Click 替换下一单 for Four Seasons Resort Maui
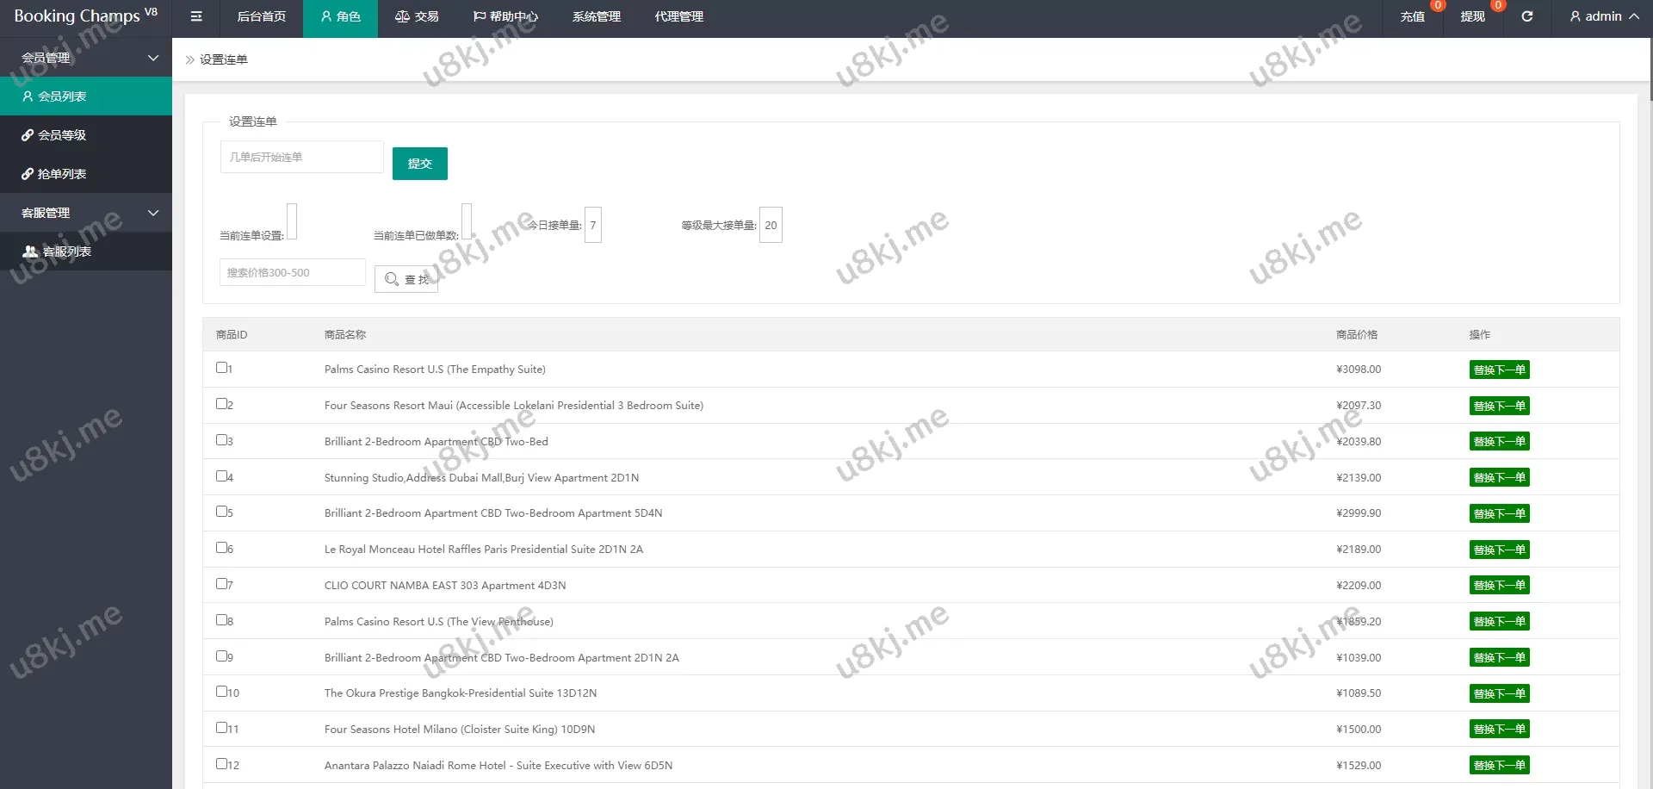Screen dimensions: 1653x789 pos(1499,406)
